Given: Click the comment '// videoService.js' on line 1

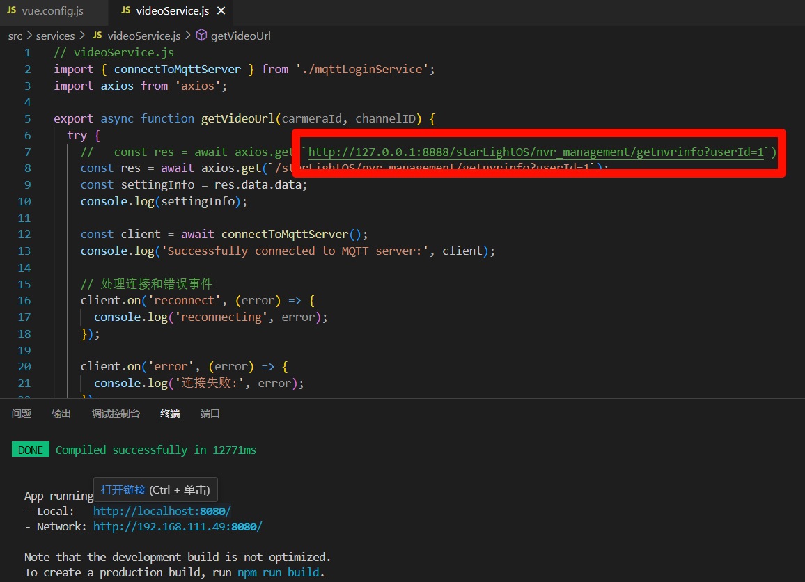Looking at the screenshot, I should [114, 53].
